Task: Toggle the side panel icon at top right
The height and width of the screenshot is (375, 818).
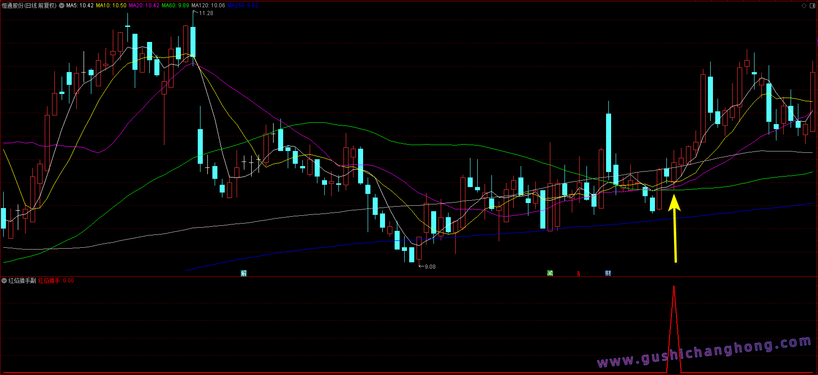Action: click(812, 5)
